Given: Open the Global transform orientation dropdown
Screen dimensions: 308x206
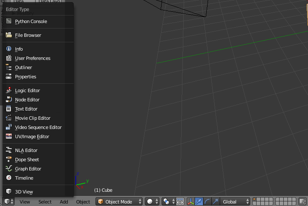Looking at the screenshot, I should pos(236,202).
